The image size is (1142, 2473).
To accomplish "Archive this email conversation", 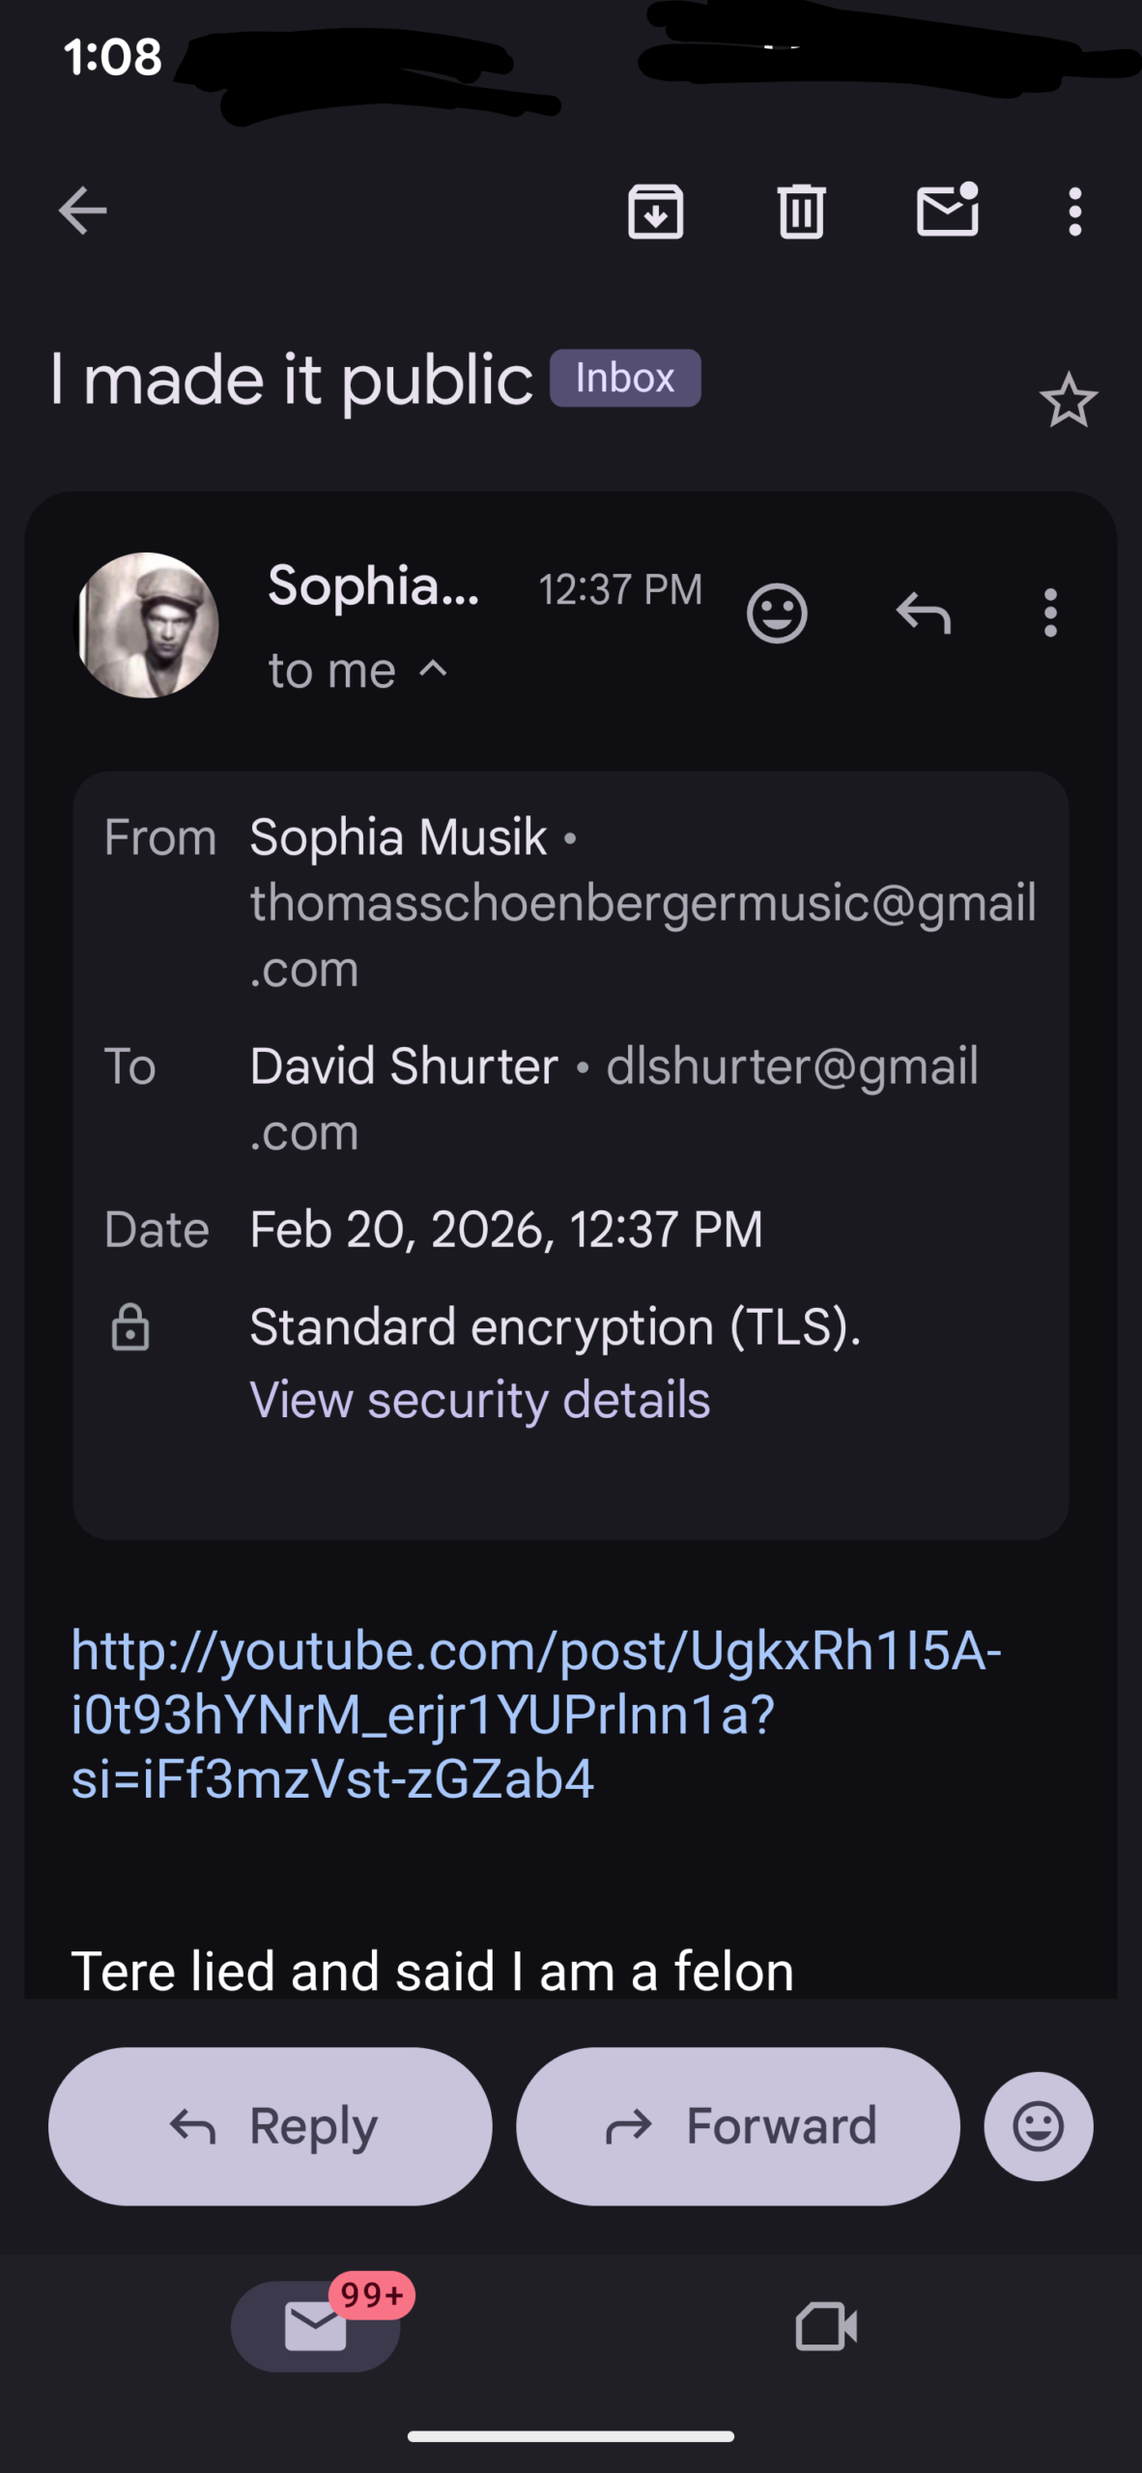I will tap(656, 211).
